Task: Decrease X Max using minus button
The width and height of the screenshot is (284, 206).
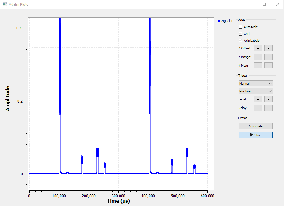Action: (268, 66)
